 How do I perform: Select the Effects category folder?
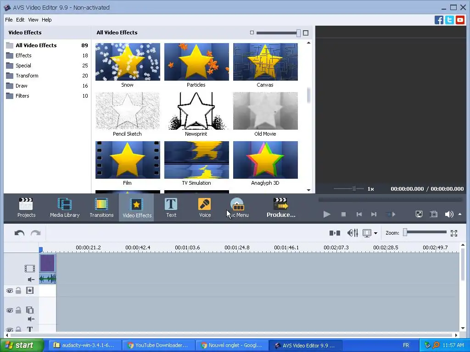click(x=47, y=55)
